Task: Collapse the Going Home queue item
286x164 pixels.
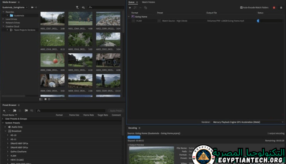Action: click(129, 16)
